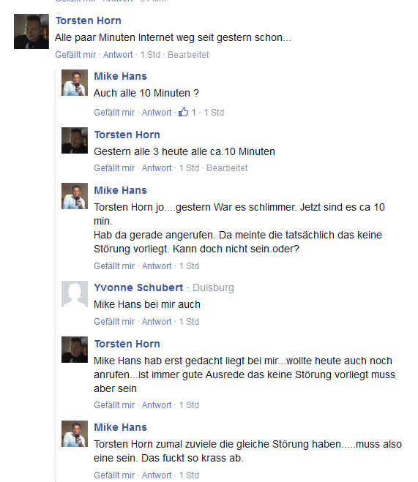
Task: Show edit history via "Bearbeitet" on the top comment
Action: click(x=188, y=54)
